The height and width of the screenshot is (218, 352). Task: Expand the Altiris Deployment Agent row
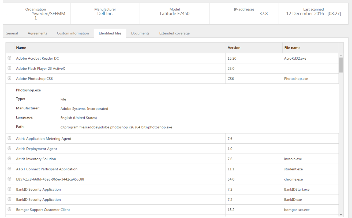[x=10, y=148]
